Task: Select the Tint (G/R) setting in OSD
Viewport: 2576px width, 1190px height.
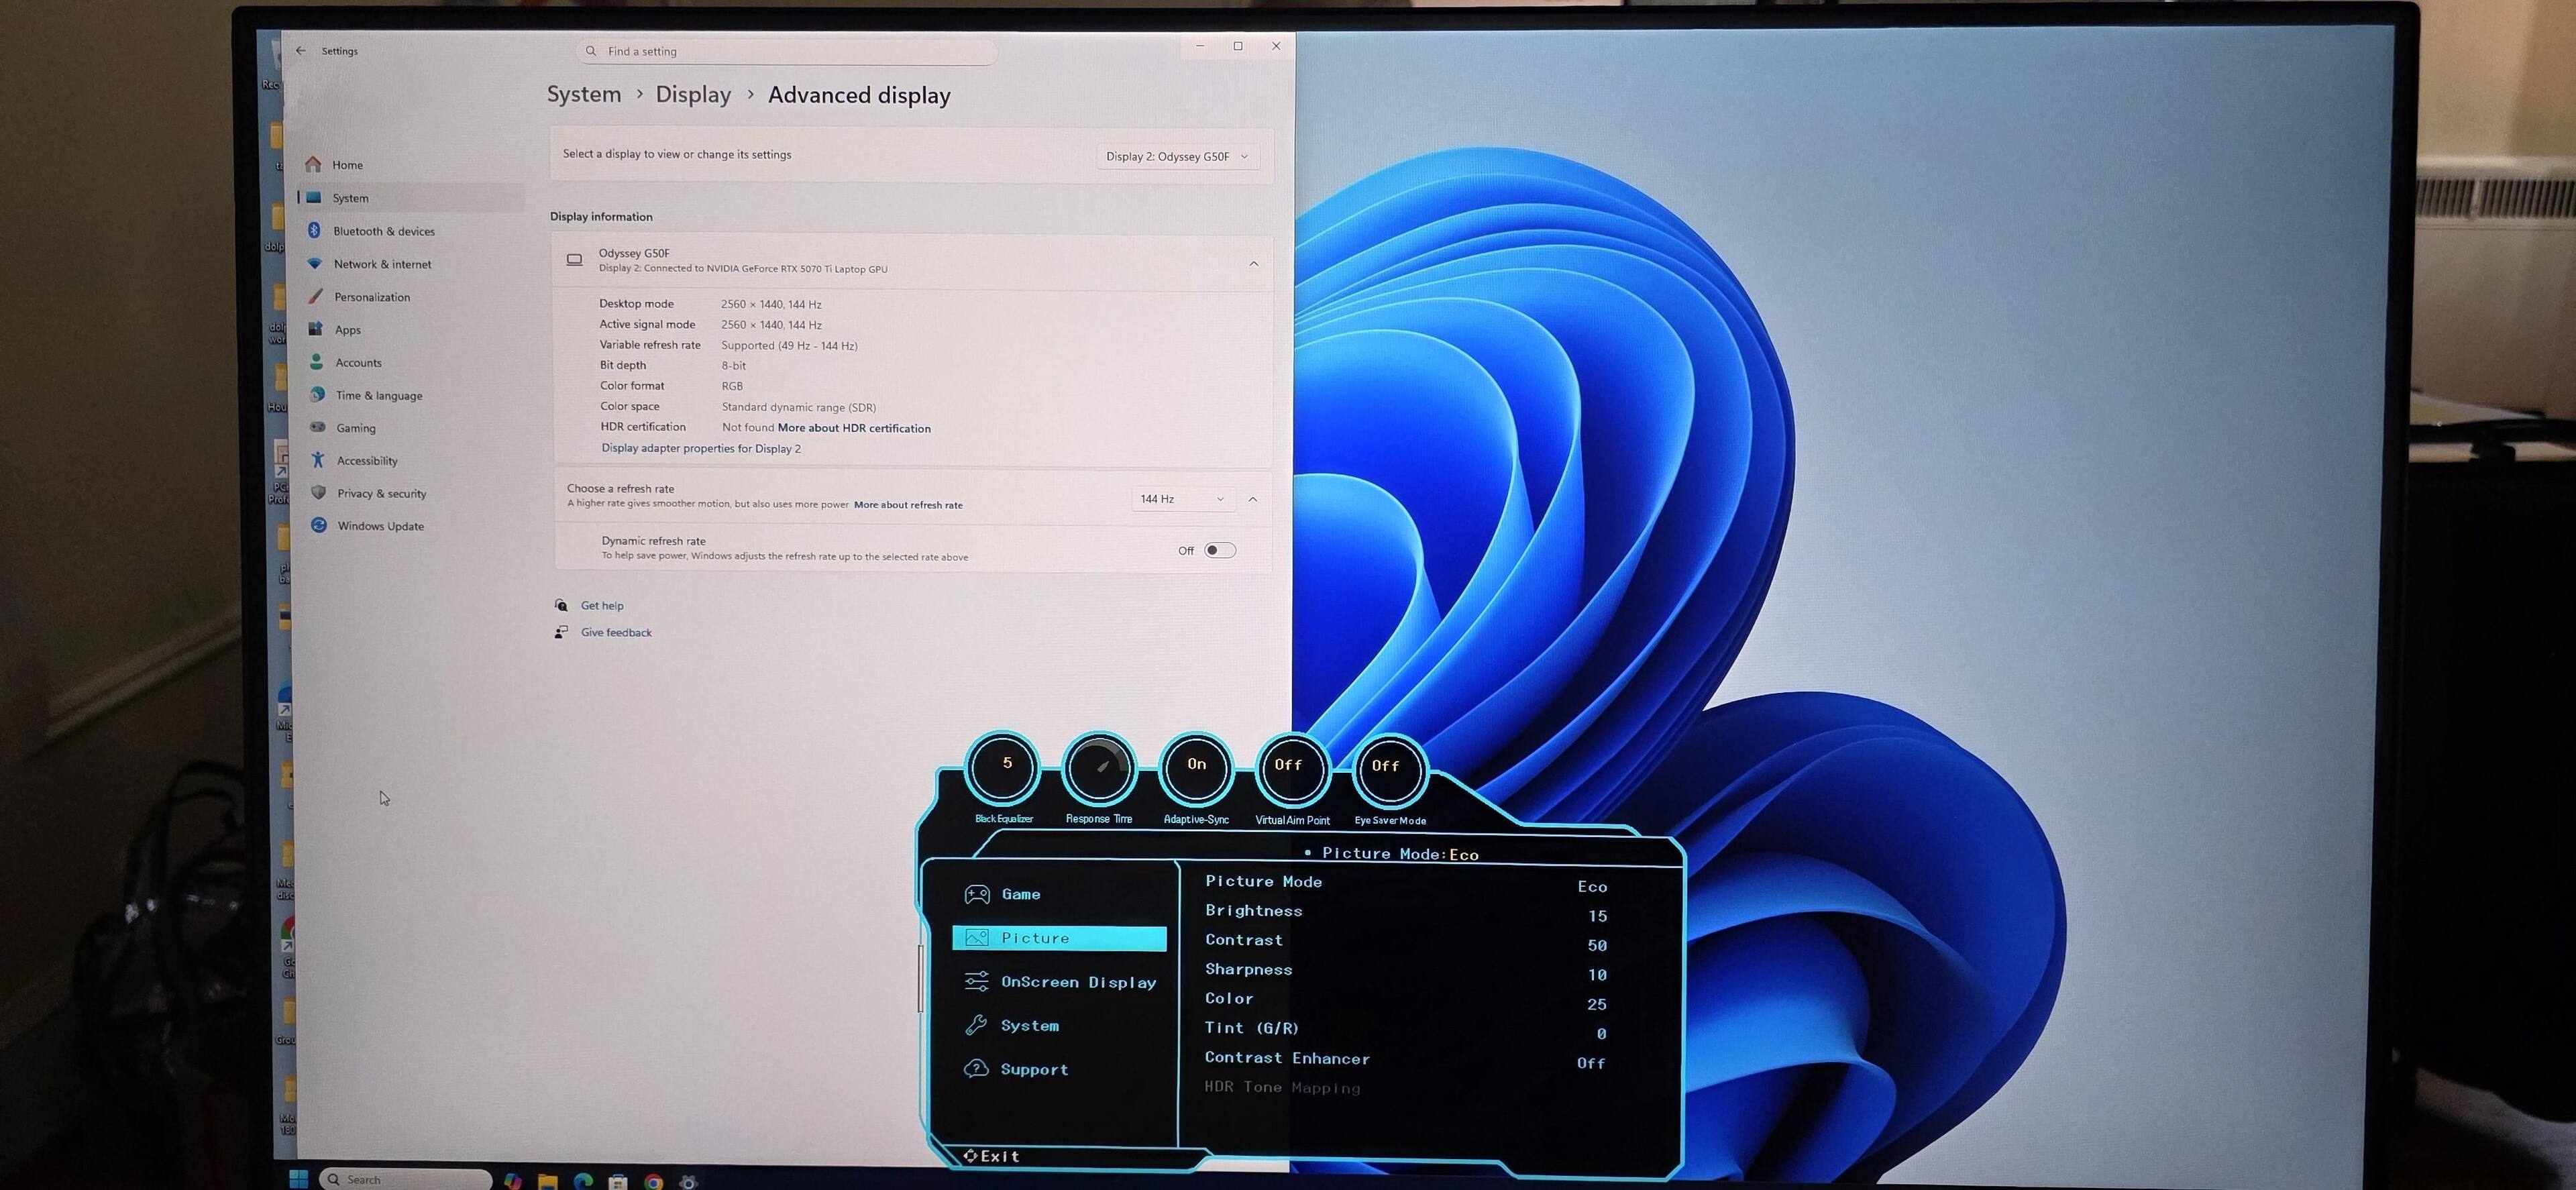Action: point(1405,1030)
